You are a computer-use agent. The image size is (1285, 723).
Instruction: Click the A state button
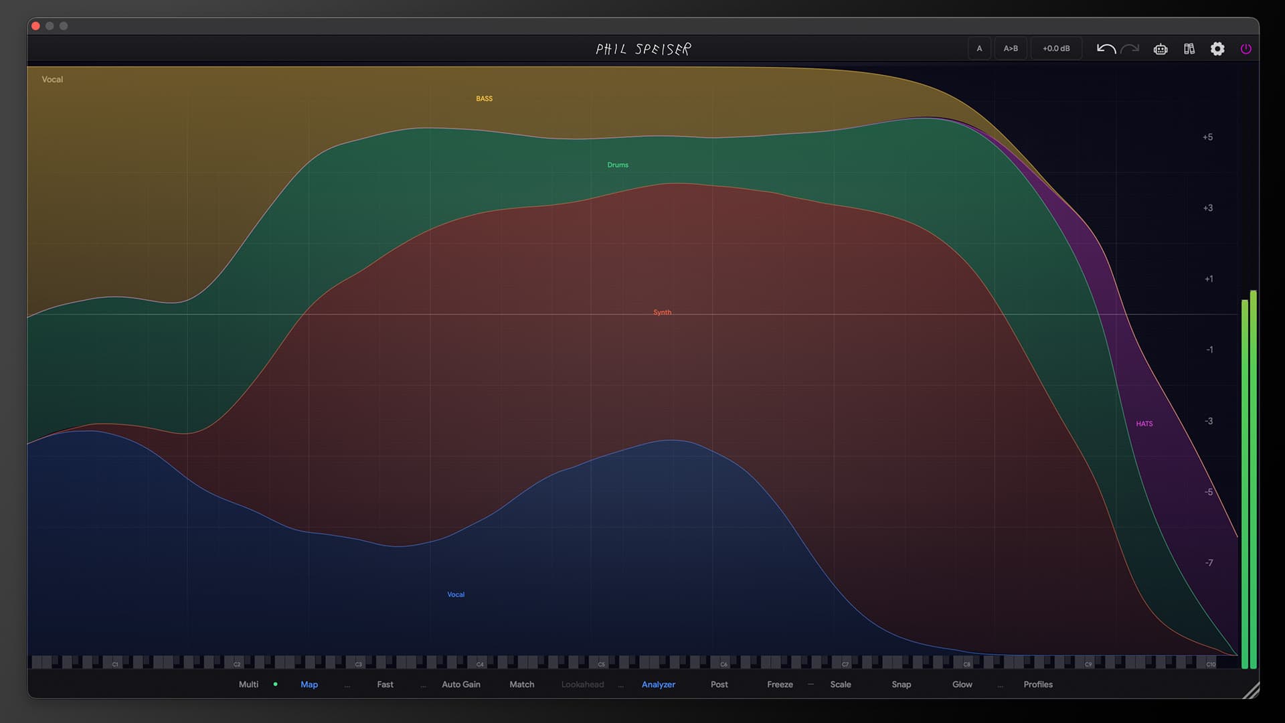(979, 49)
